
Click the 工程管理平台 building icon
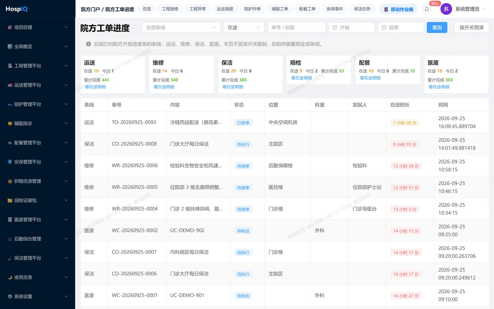click(x=10, y=66)
